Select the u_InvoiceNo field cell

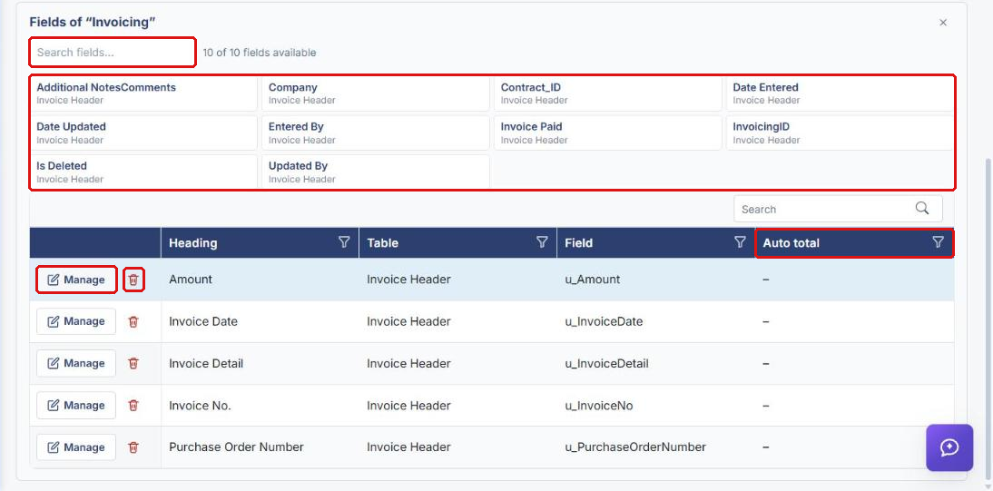pos(656,405)
